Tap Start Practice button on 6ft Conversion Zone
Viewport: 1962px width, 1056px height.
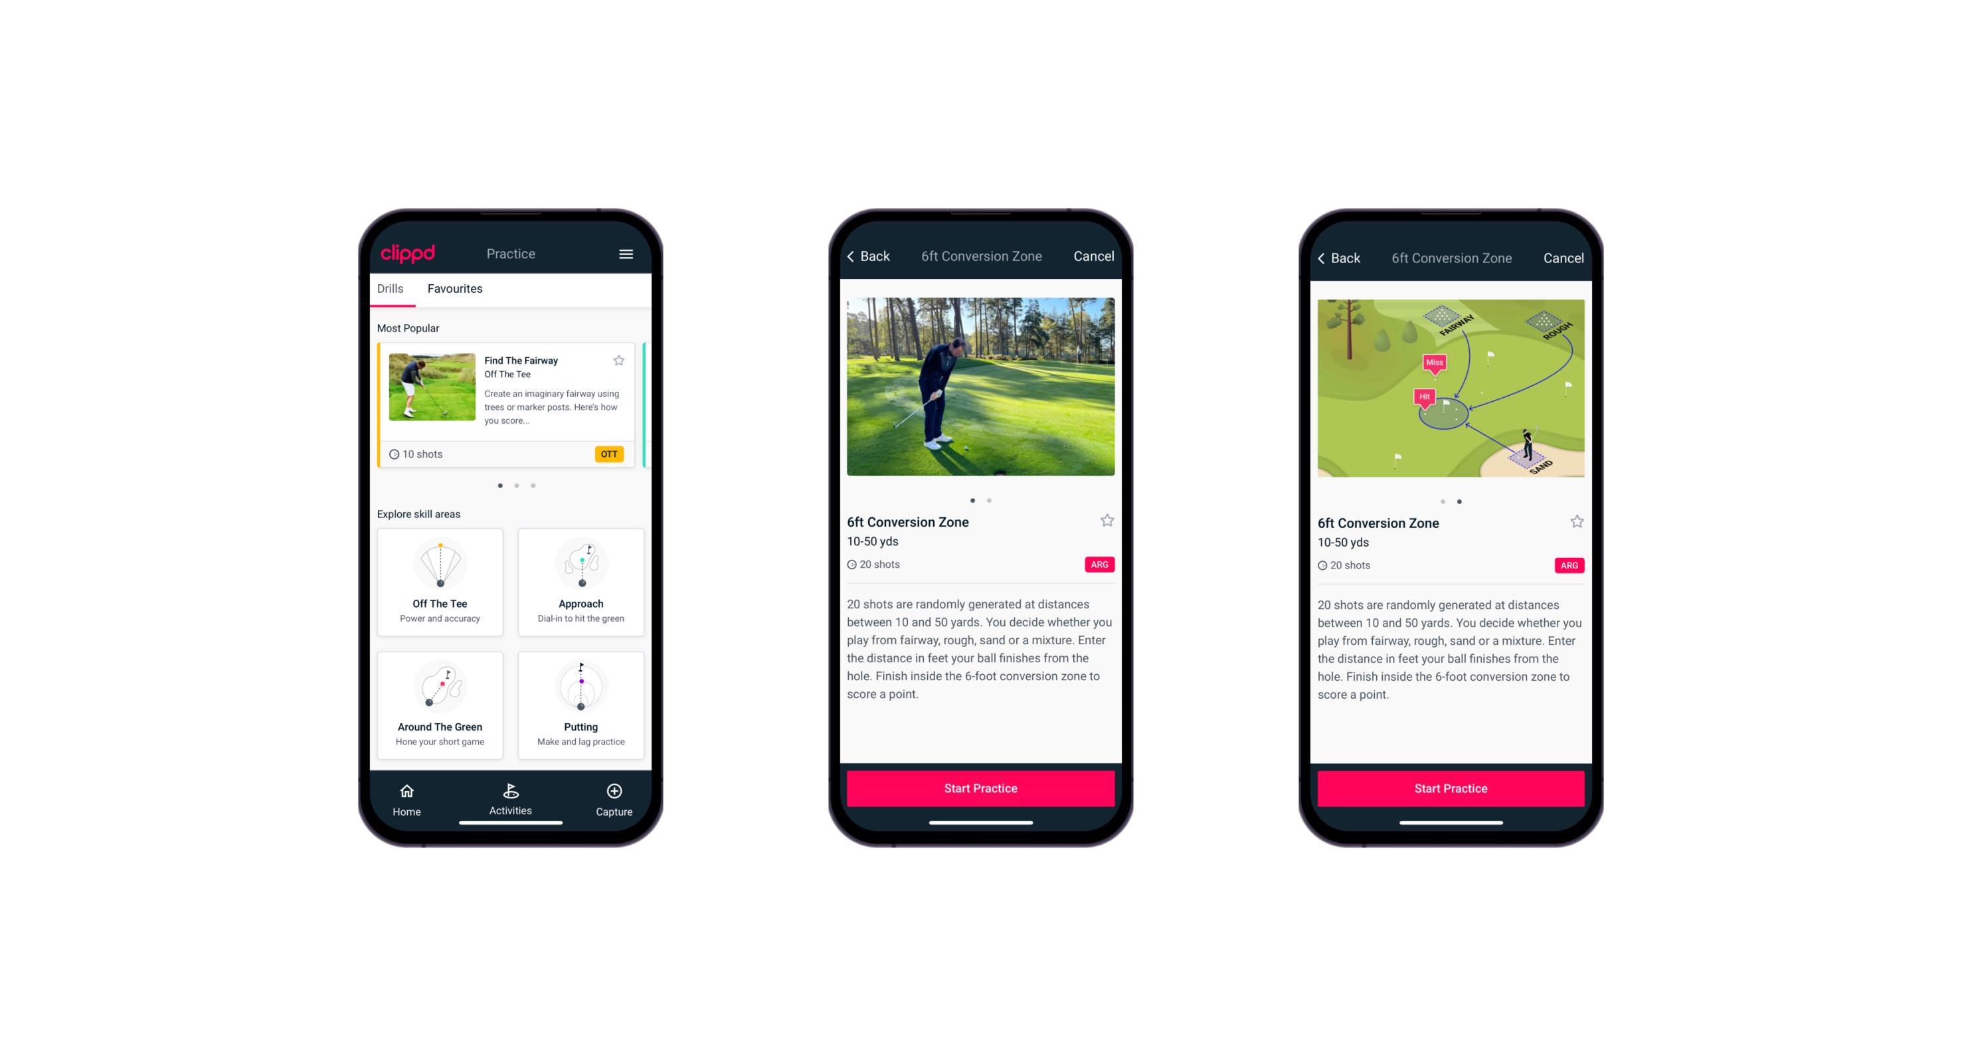point(980,787)
